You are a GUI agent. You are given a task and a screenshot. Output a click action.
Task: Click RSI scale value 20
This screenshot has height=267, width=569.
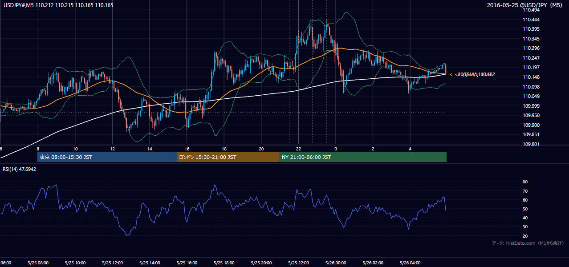[525, 236]
